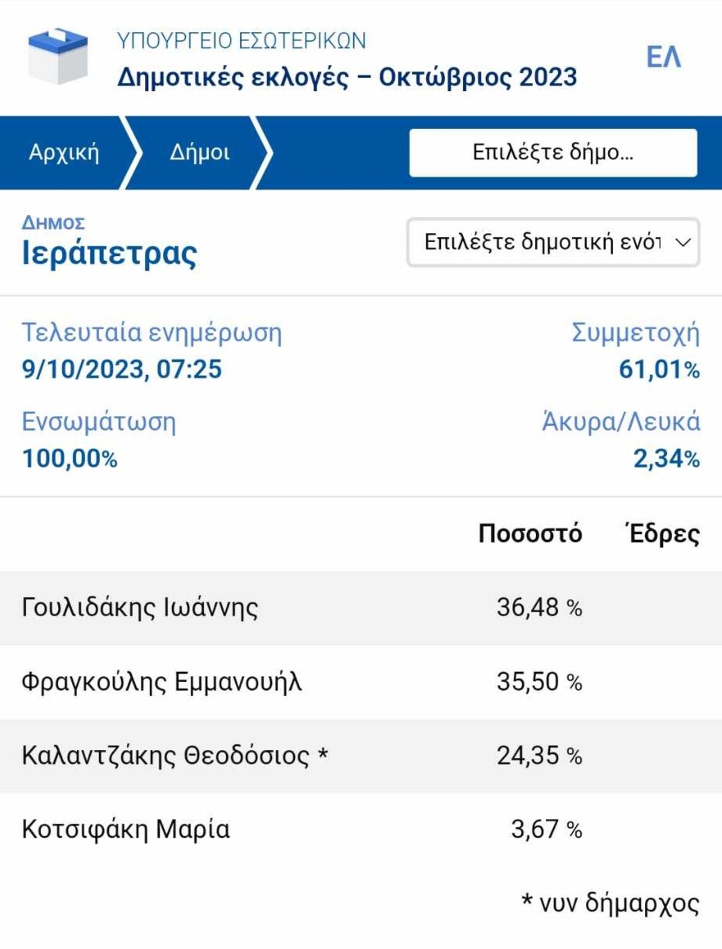This screenshot has width=722, height=949.
Task: Click the Συμμετοχή 61,01% statistic
Action: (635, 351)
